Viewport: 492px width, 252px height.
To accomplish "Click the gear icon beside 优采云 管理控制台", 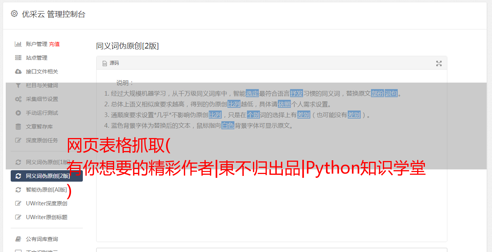I will pyautogui.click(x=14, y=14).
